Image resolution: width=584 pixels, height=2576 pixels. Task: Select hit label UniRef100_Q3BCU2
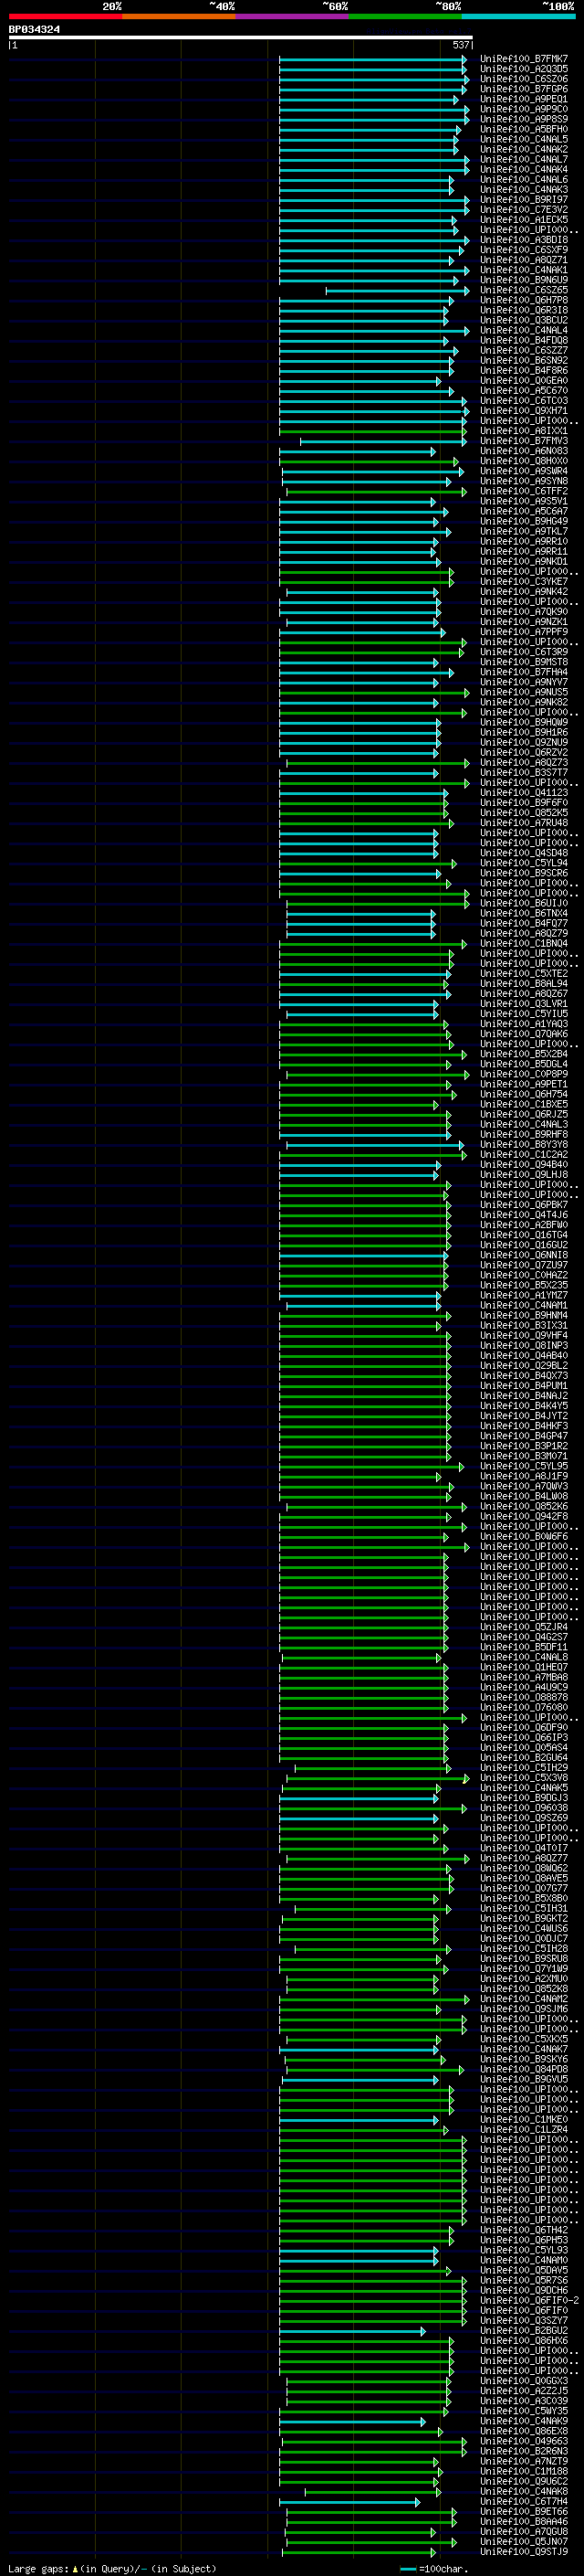524,320
